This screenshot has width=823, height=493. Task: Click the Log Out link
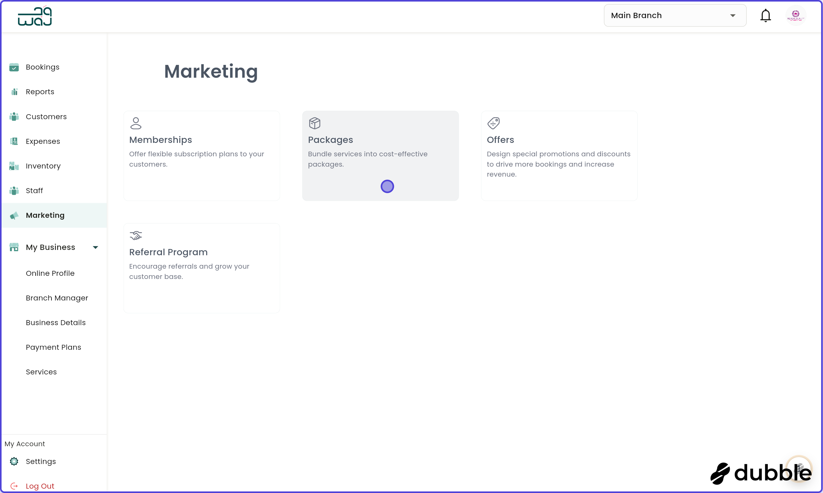[40, 486]
